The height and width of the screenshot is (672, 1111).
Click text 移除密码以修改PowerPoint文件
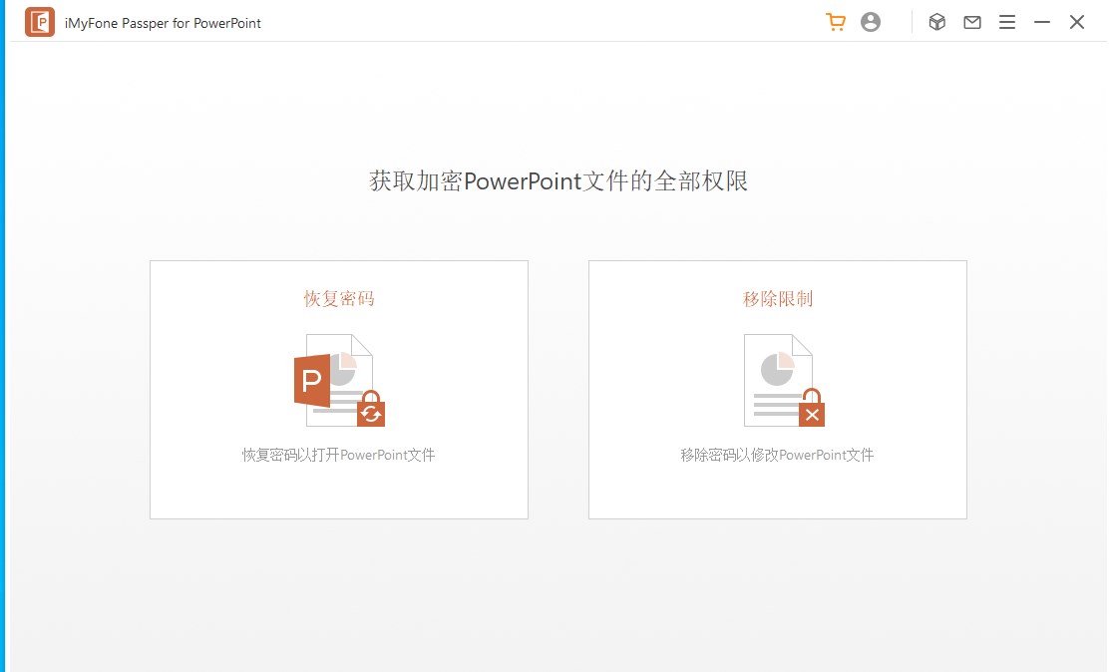coord(777,454)
